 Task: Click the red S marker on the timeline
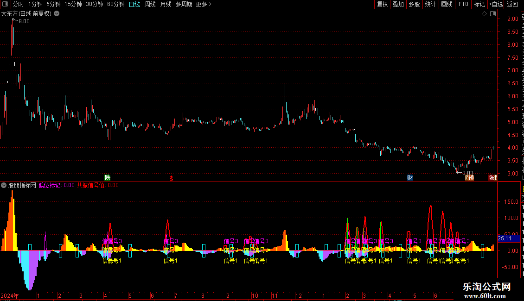[x=172, y=179]
